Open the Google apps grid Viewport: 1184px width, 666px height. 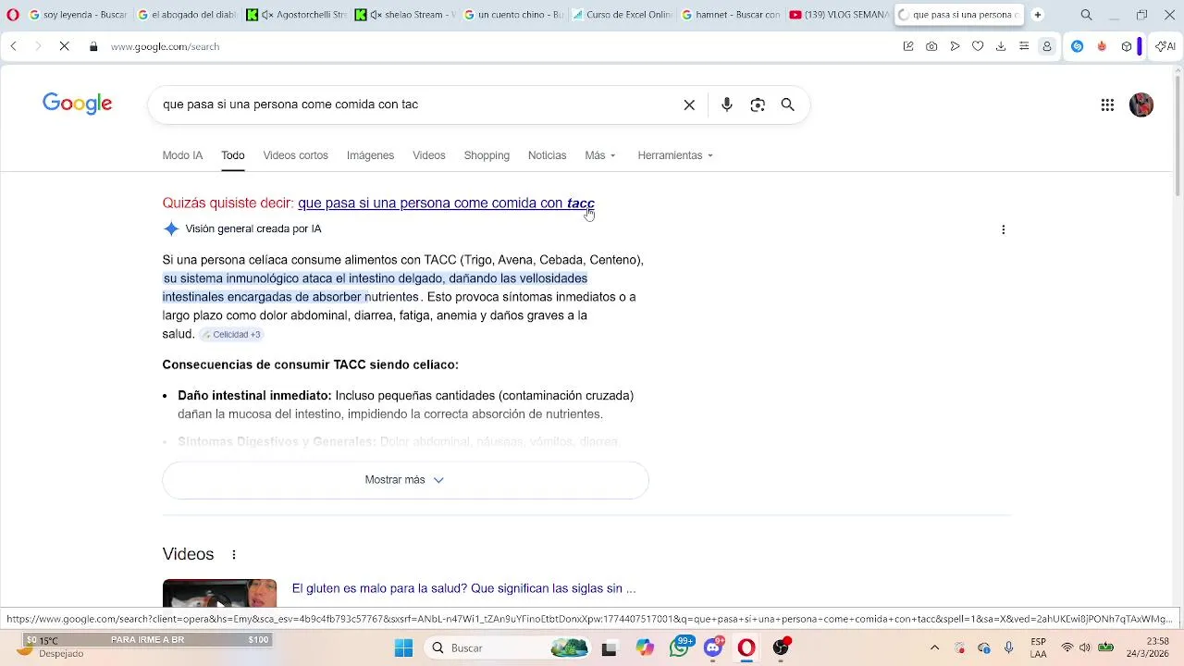coord(1107,105)
